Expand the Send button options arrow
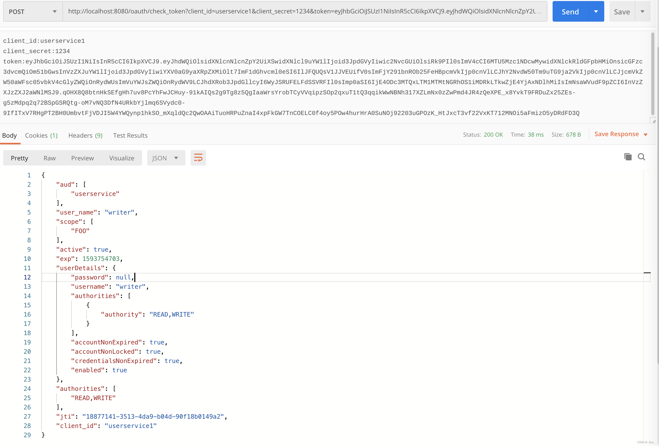Screen dimensions: 659x446 [x=596, y=11]
